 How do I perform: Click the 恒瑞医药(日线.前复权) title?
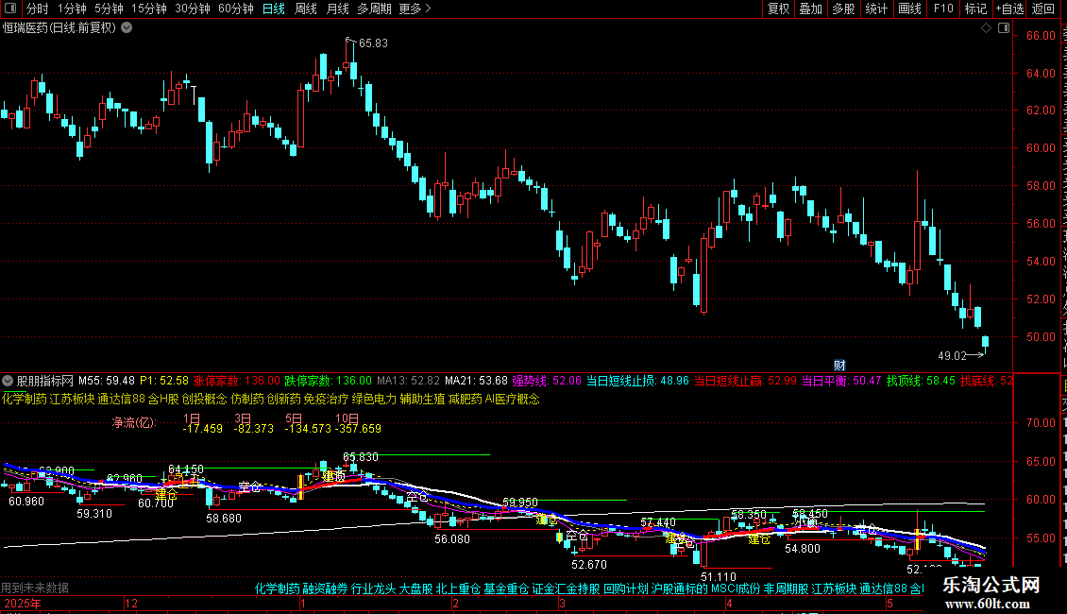click(x=59, y=28)
